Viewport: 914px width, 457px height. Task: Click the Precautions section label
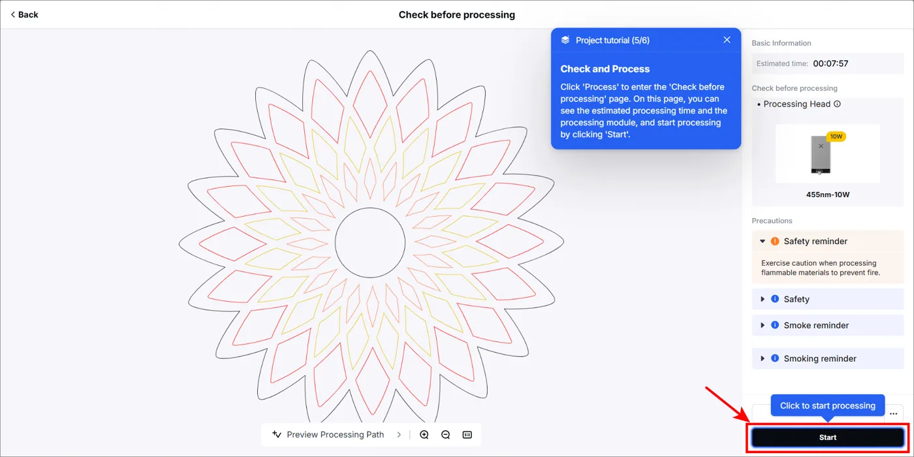772,221
